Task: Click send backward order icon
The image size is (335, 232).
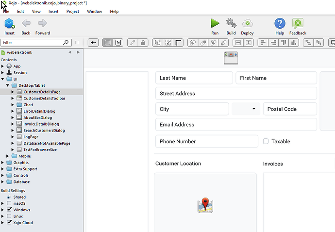Action: 223,43
